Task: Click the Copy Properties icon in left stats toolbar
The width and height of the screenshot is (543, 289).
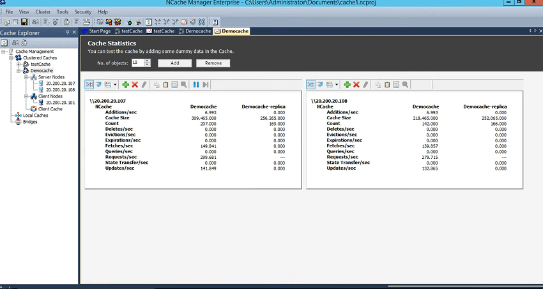Action: click(157, 85)
